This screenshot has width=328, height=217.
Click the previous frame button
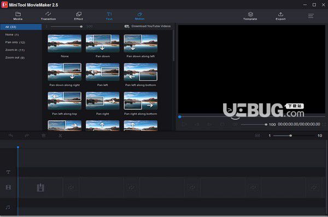point(197,124)
